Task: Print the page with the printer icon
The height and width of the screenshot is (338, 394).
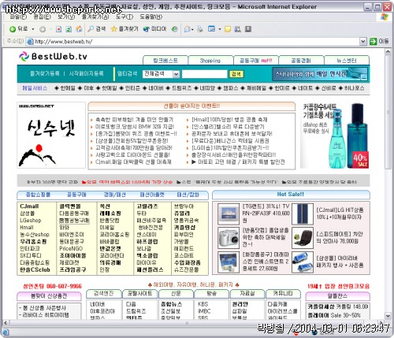Action: 200,29
